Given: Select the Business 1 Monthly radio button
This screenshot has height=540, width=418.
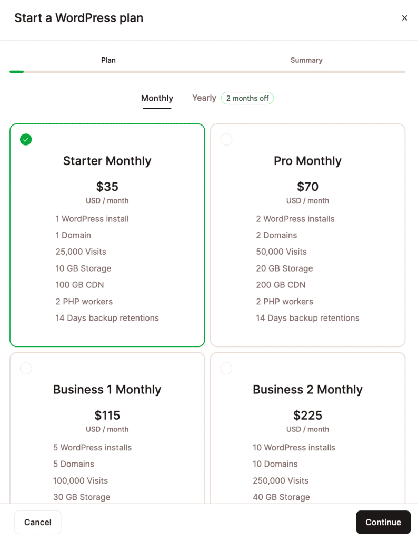Looking at the screenshot, I should click(26, 368).
